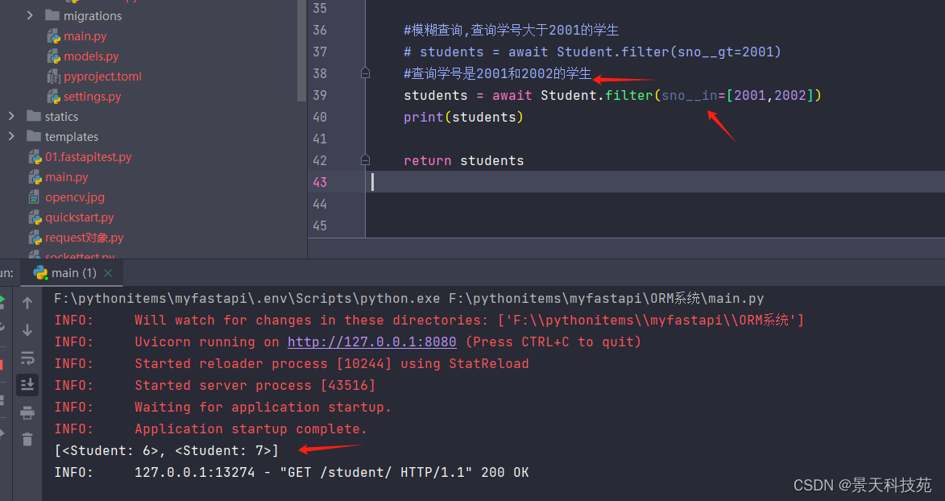Open models.py in the project tree
Screen dimensions: 945x501
tap(91, 56)
